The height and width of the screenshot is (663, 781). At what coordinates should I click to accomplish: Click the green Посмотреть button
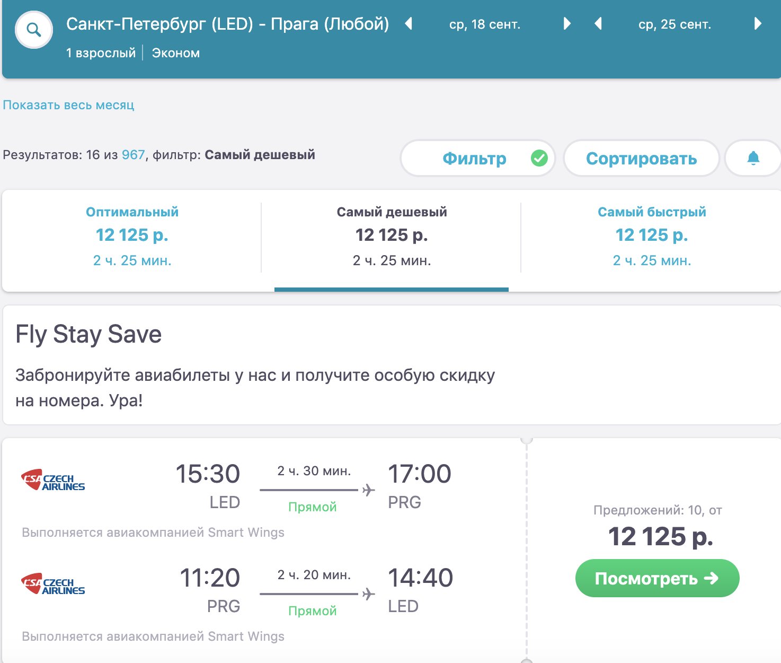coord(657,578)
